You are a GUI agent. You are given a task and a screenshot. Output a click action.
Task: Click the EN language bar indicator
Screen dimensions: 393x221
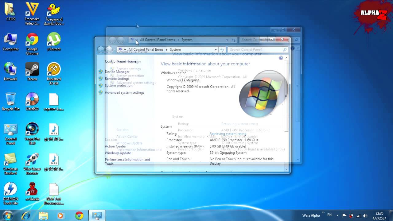(329, 215)
